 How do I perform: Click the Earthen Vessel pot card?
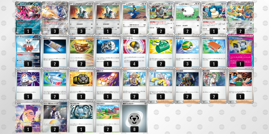(81, 51)
